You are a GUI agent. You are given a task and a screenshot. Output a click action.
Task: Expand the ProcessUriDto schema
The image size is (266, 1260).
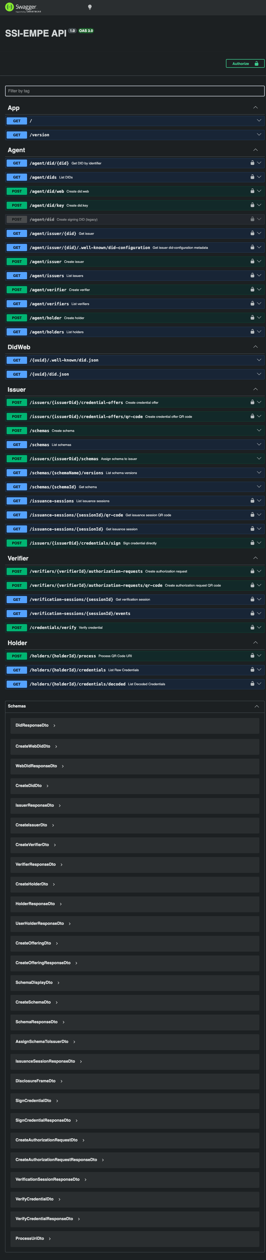(33, 1239)
